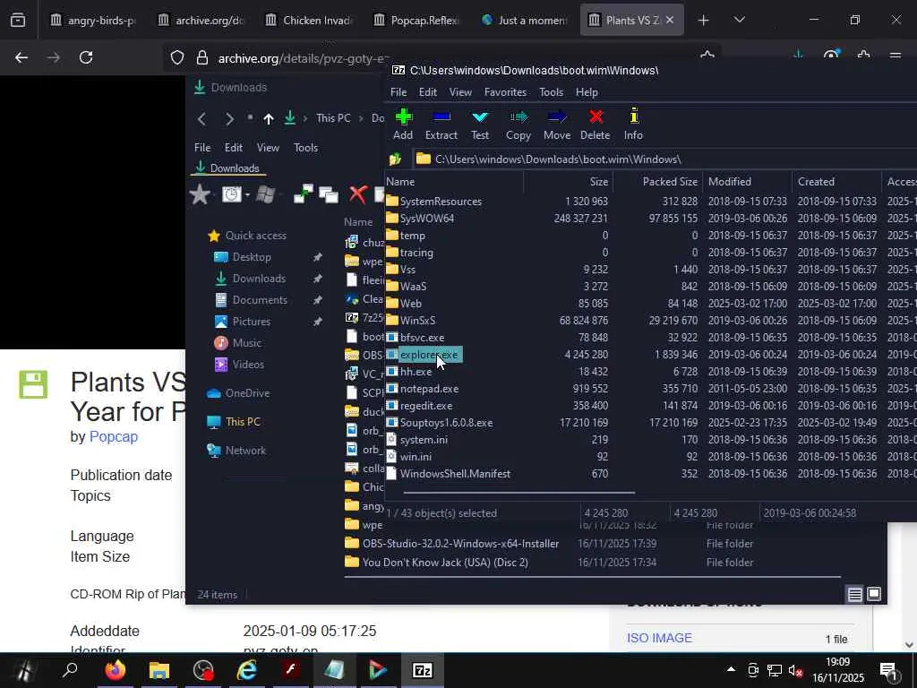Go up one folder level in 7-Zip
Image resolution: width=917 pixels, height=688 pixels.
click(395, 159)
